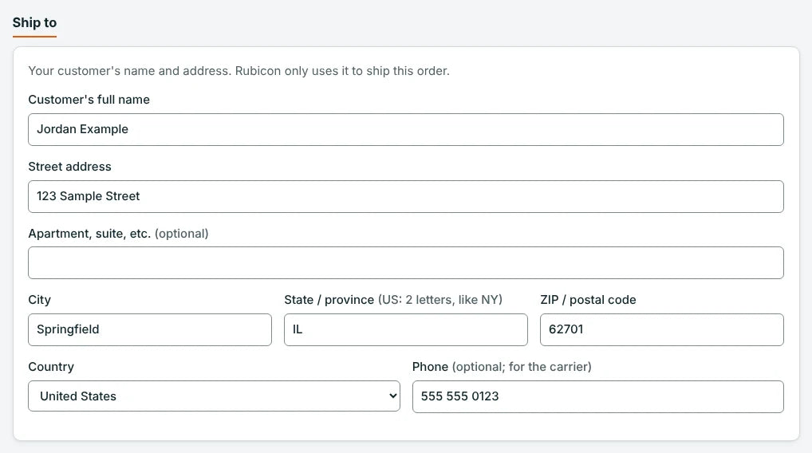The height and width of the screenshot is (453, 812).
Task: Select the Ship to tab heading
Action: (x=34, y=23)
